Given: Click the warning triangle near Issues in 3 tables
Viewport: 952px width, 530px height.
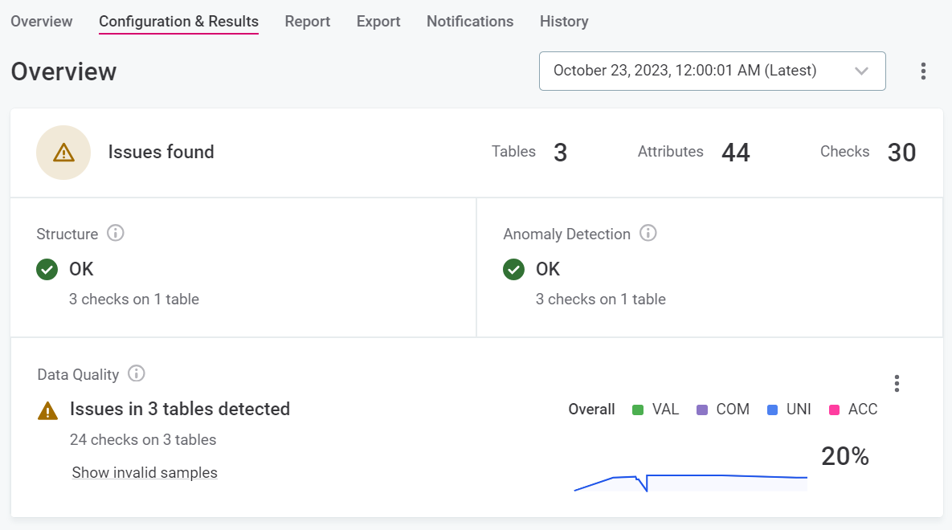Looking at the screenshot, I should click(x=47, y=410).
